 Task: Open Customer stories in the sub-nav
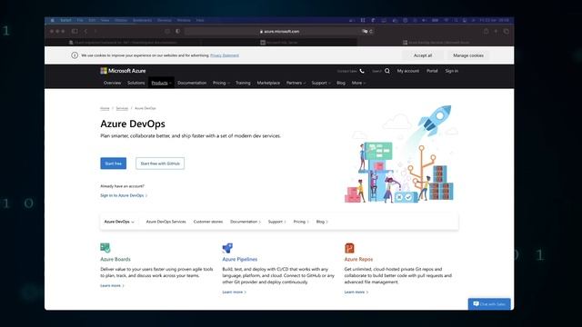(208, 222)
